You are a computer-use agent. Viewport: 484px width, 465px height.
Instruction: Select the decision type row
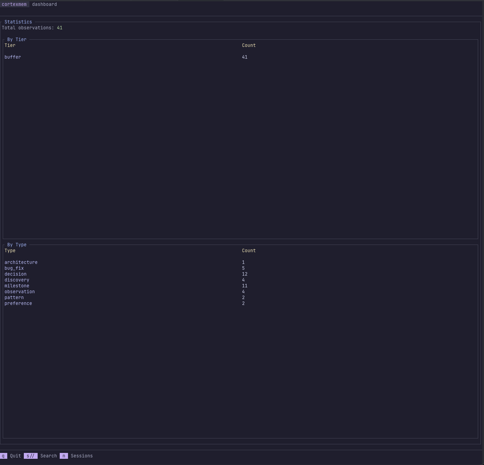(240, 274)
